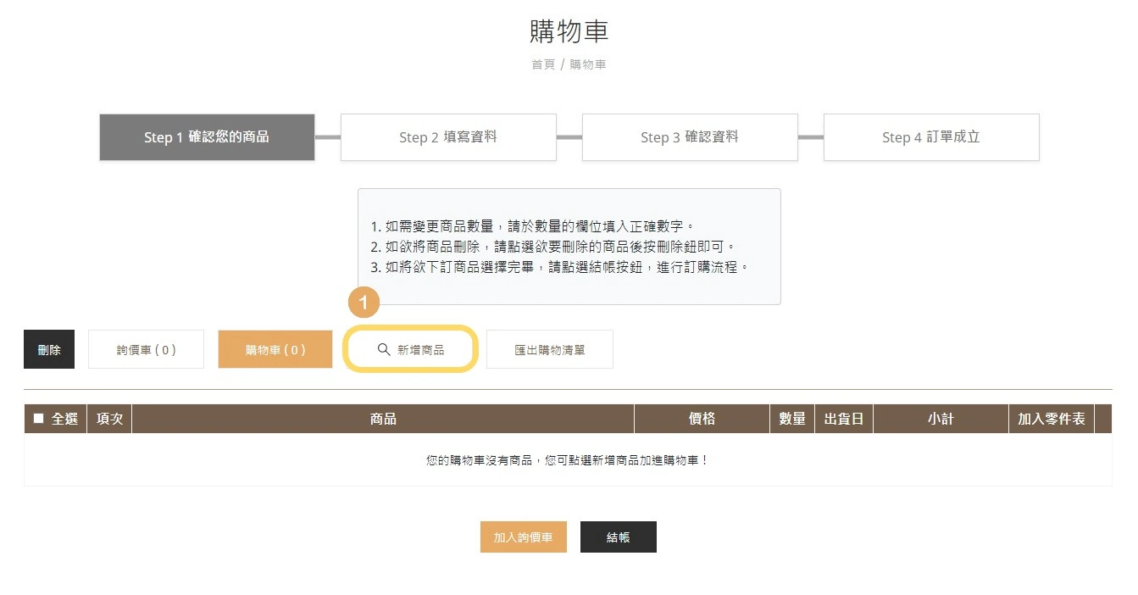Click the 加入零件表 column header
Image resolution: width=1138 pixels, height=595 pixels.
(x=1051, y=418)
